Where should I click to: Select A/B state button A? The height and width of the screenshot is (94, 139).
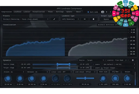103,12
